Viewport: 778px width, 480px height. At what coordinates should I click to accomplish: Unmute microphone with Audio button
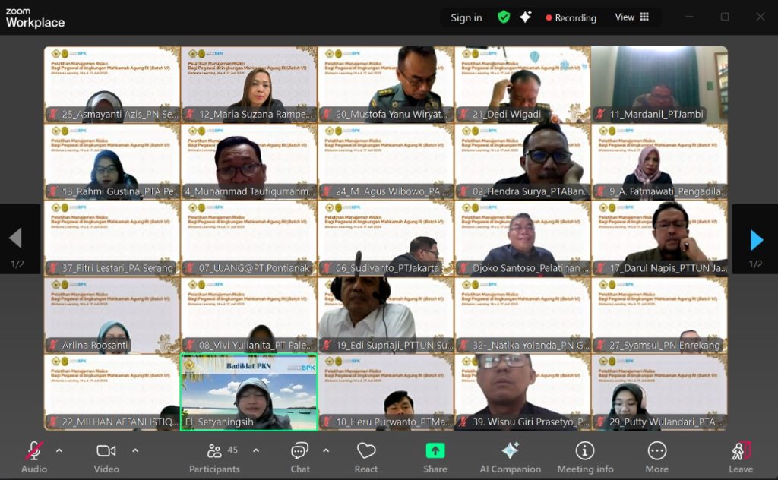[x=34, y=456]
